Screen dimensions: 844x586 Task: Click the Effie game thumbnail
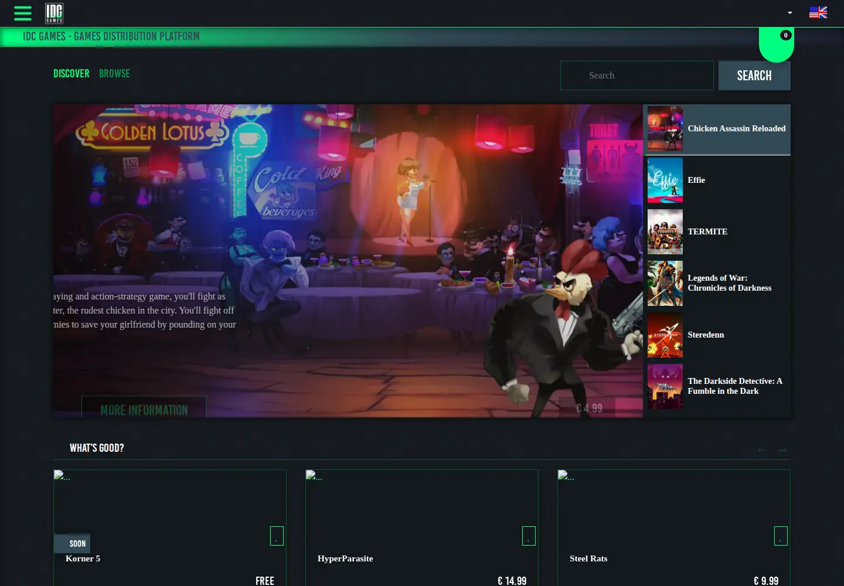[x=665, y=180]
